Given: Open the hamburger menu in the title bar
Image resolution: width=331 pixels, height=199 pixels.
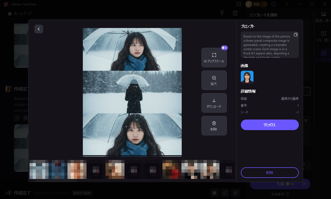Looking at the screenshot, I should (x=286, y=4).
